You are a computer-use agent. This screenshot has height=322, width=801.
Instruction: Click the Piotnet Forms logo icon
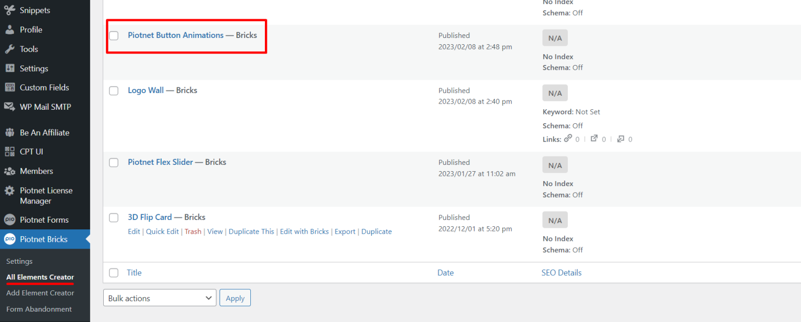(9, 220)
